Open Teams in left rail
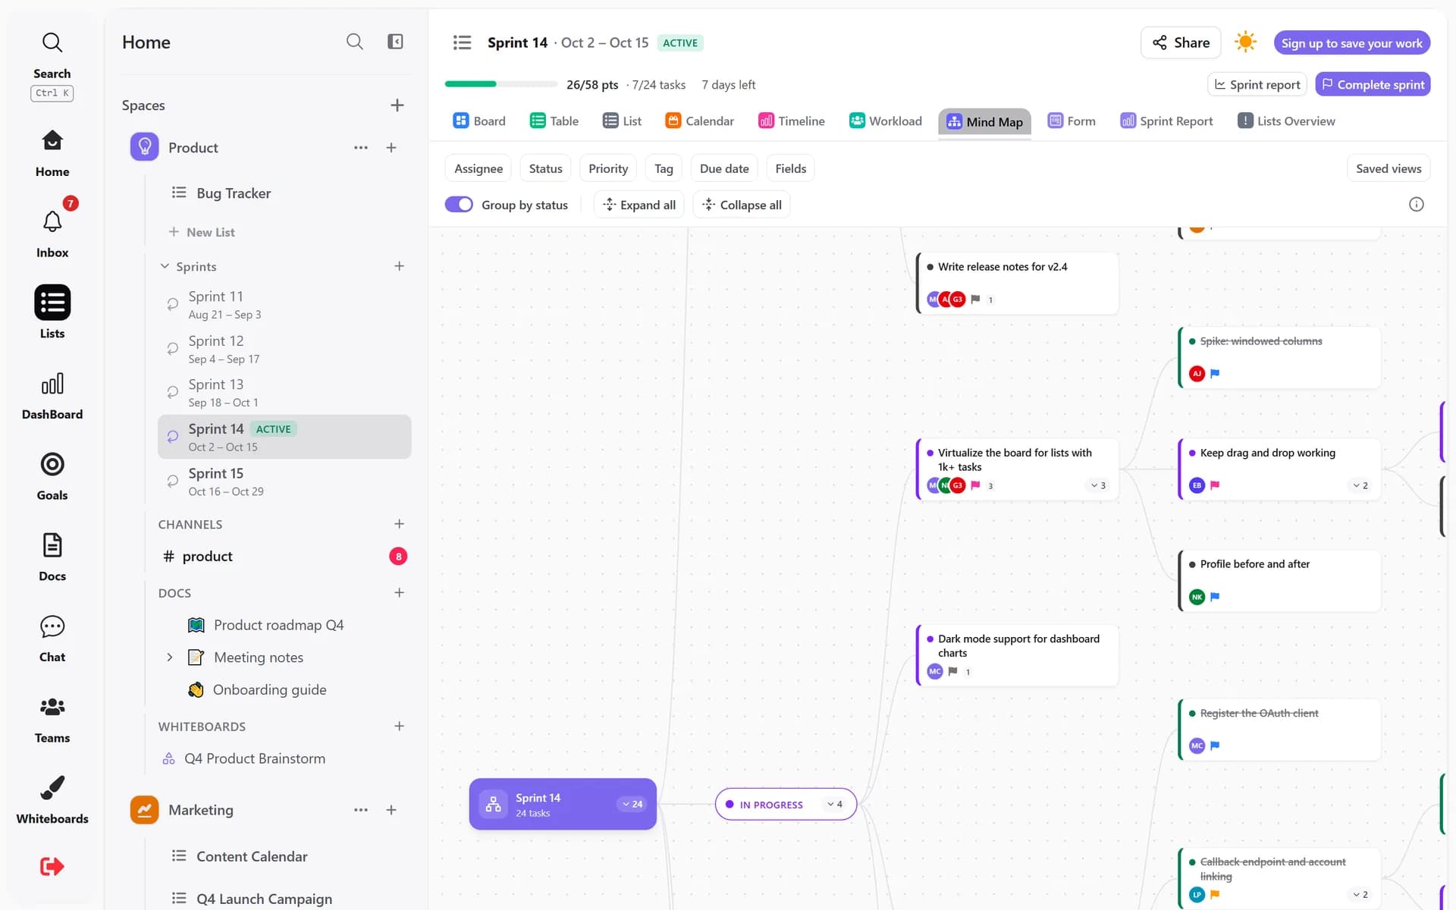 click(x=52, y=719)
